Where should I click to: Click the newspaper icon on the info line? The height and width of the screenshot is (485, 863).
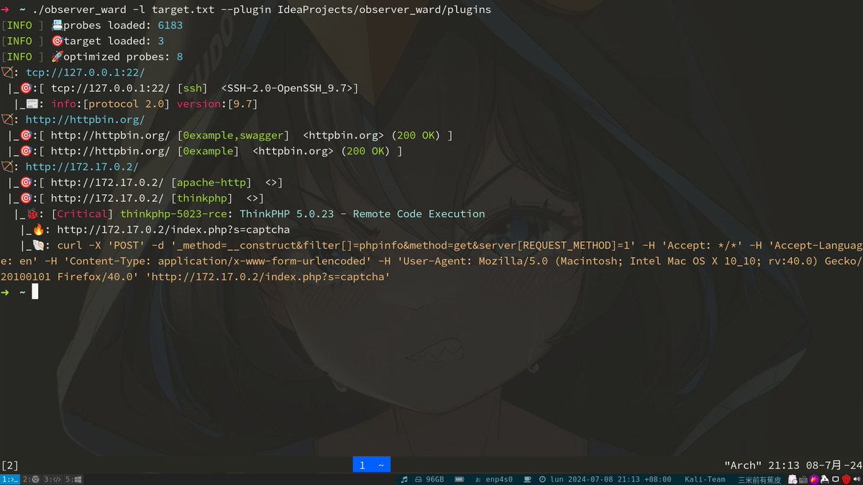coord(32,104)
